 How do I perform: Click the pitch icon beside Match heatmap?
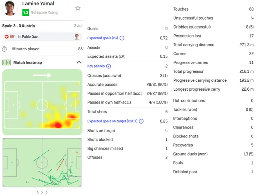pyautogui.click(x=7, y=62)
